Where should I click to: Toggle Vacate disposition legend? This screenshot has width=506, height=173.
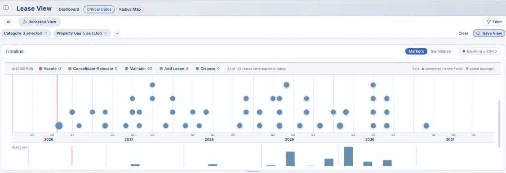pos(50,69)
